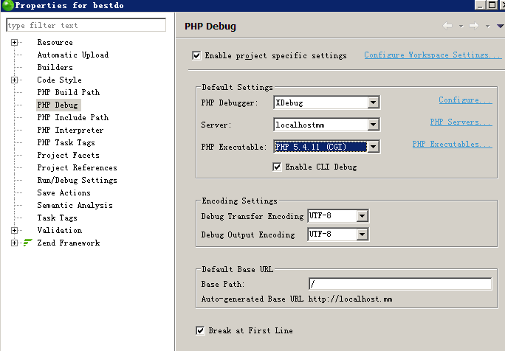Click the type filter text field

click(86, 25)
